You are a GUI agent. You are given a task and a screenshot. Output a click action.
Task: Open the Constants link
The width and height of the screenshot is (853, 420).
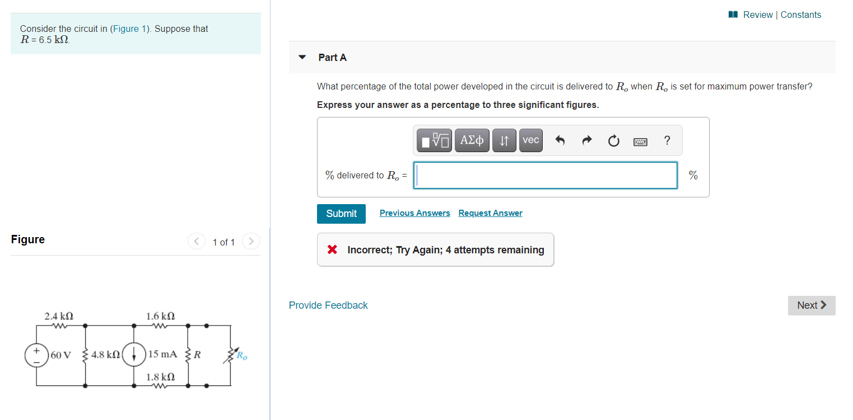pyautogui.click(x=801, y=15)
